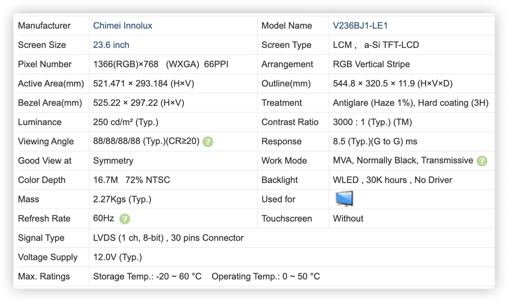Click the 'Max. Ratings' label
Screen dimensions: 508x302
click(x=44, y=277)
